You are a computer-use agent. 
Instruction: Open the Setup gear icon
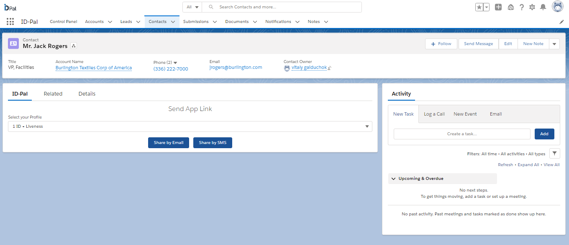[x=532, y=7]
